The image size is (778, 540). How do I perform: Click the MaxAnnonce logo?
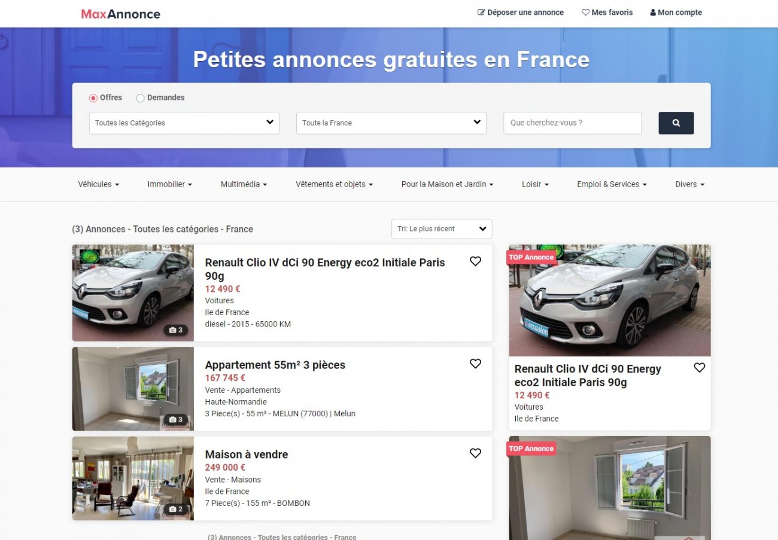(120, 13)
